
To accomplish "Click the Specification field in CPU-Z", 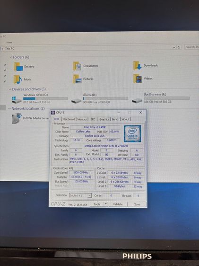I will [107, 146].
